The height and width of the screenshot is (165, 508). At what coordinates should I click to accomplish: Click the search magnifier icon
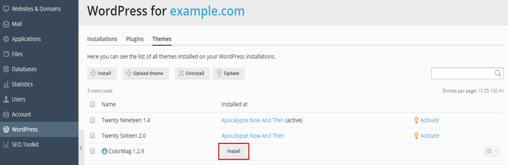click(x=498, y=74)
